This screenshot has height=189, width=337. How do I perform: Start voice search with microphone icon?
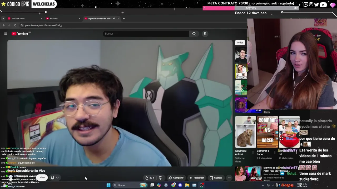[x=205, y=34]
